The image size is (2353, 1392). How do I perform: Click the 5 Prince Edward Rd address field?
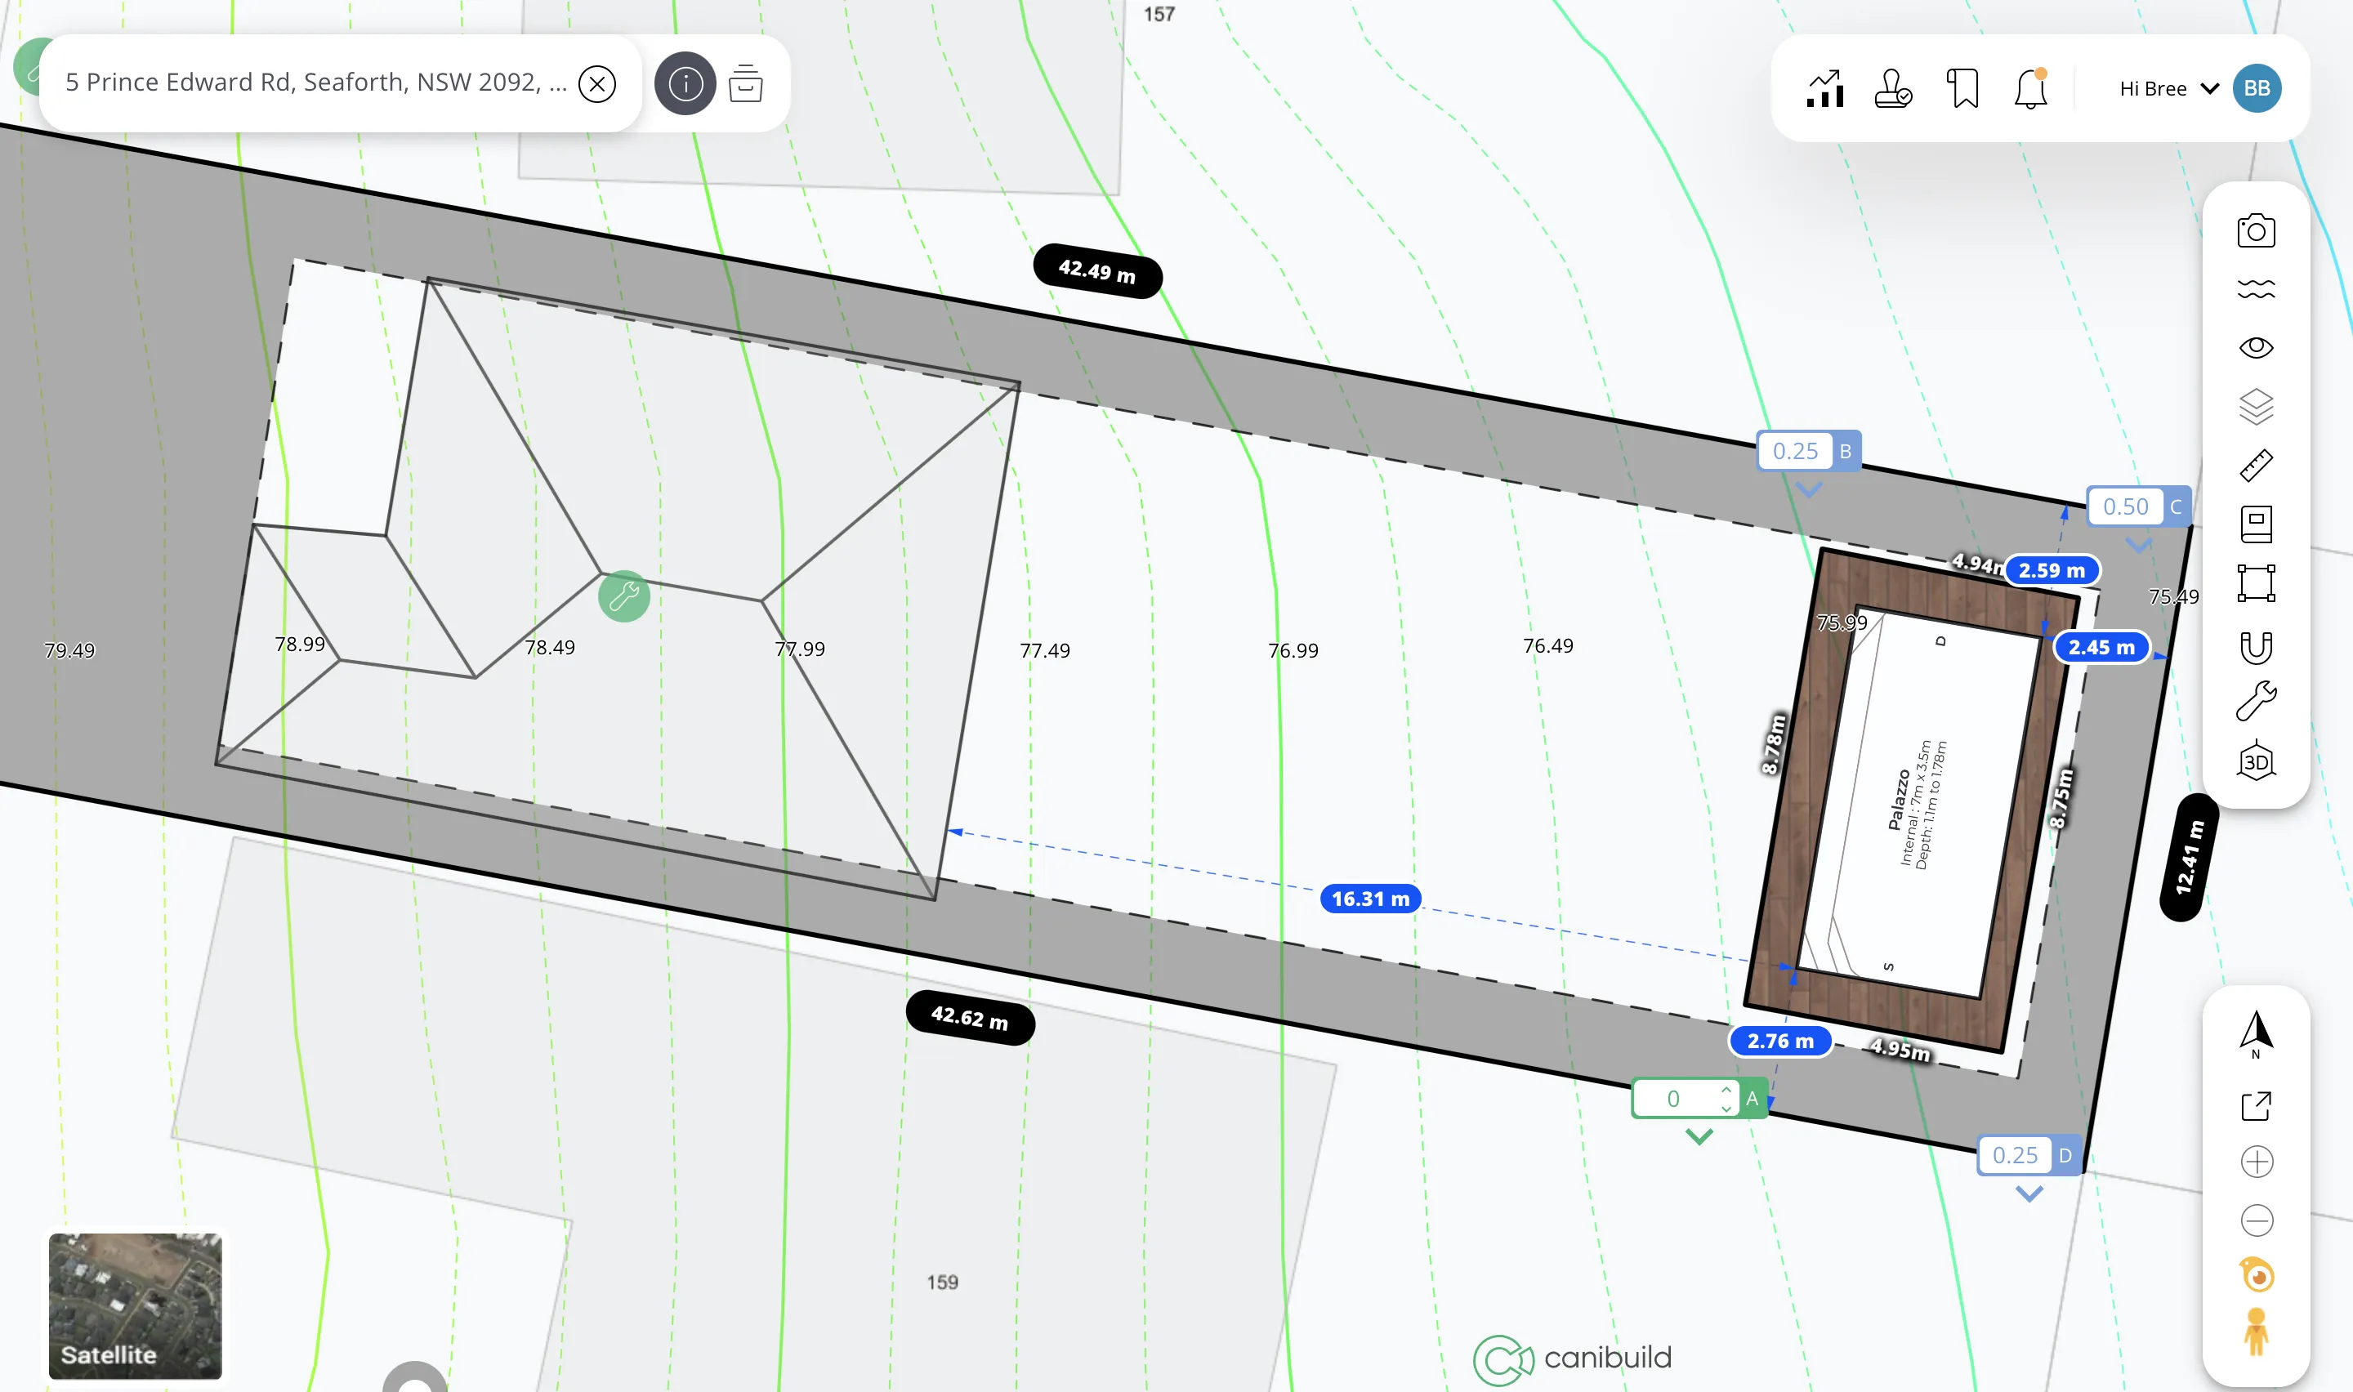(x=315, y=83)
